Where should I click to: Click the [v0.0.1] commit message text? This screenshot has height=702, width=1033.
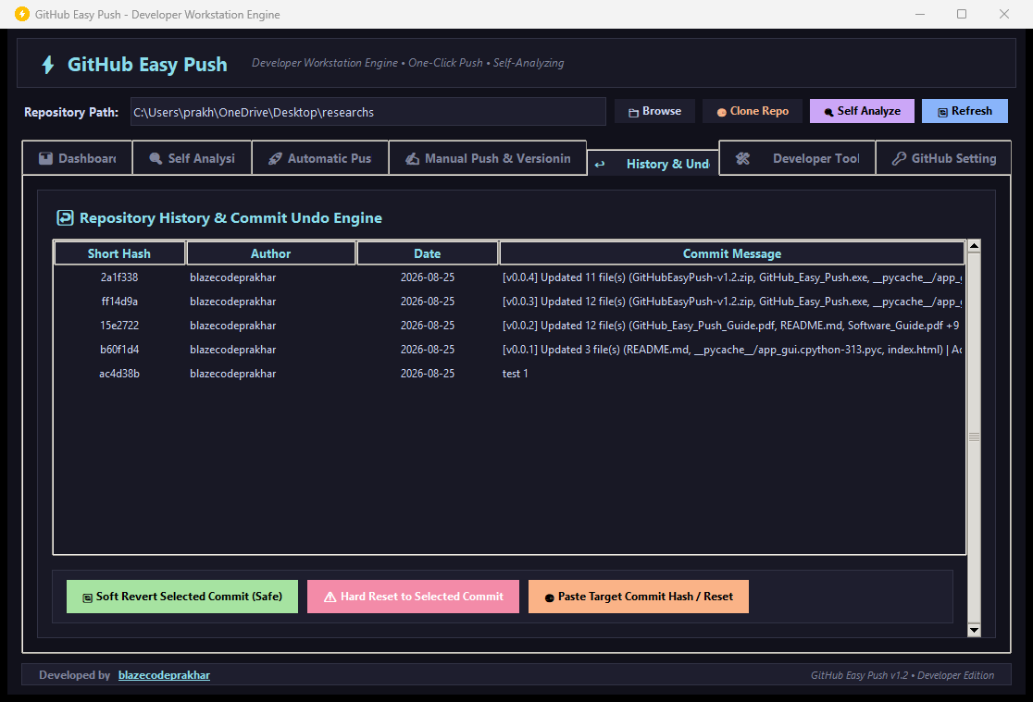pyautogui.click(x=732, y=350)
